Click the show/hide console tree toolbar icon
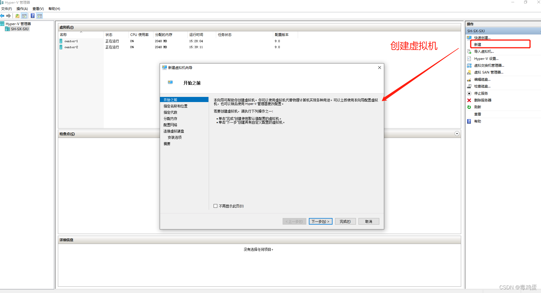The image size is (541, 293). pos(24,16)
